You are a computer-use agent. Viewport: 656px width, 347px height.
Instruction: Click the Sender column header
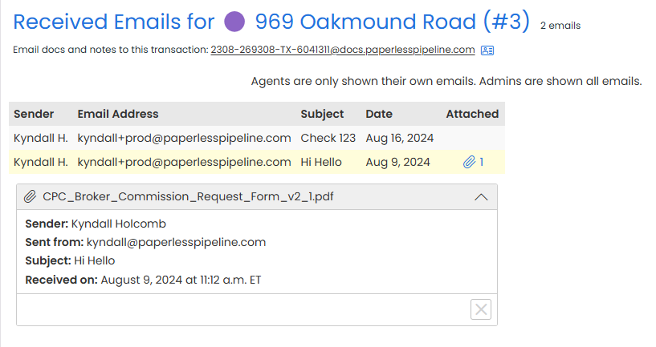tap(34, 114)
